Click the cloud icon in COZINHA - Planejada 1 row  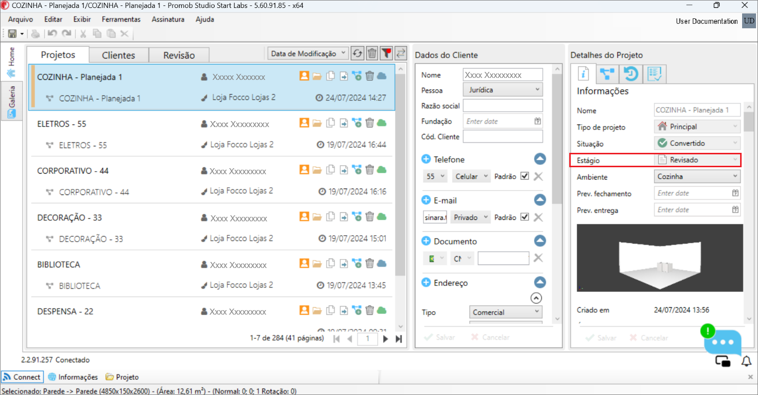point(381,76)
